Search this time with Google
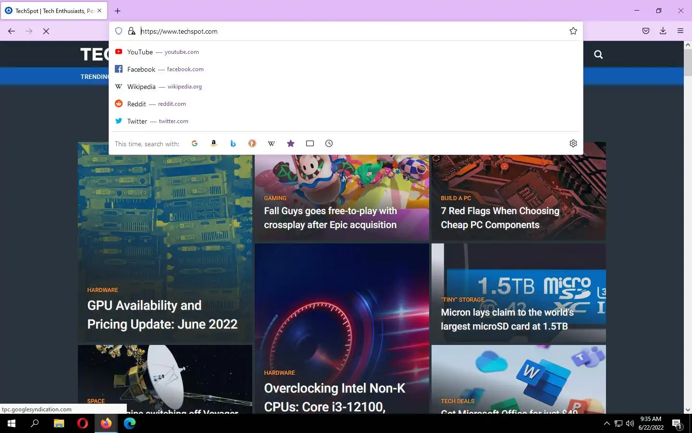This screenshot has width=692, height=433. click(x=195, y=143)
